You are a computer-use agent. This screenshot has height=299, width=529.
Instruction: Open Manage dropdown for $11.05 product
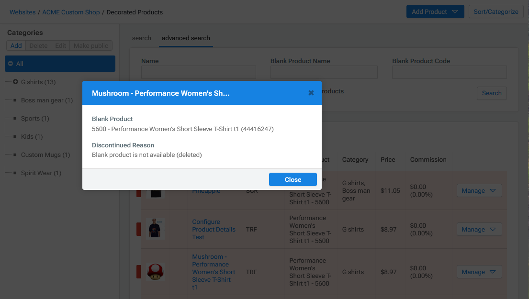[x=479, y=190]
